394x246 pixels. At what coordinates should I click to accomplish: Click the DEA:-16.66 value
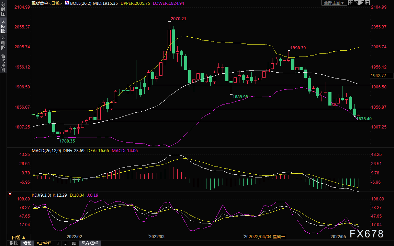[98, 150]
